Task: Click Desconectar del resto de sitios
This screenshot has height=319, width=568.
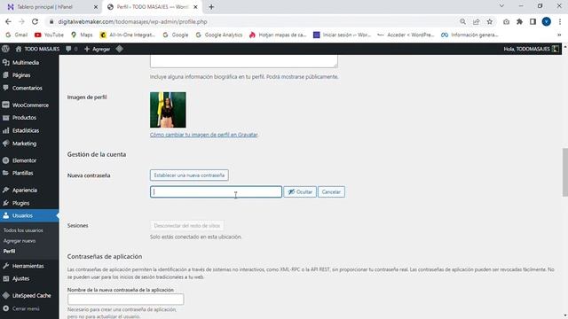Action: click(187, 226)
